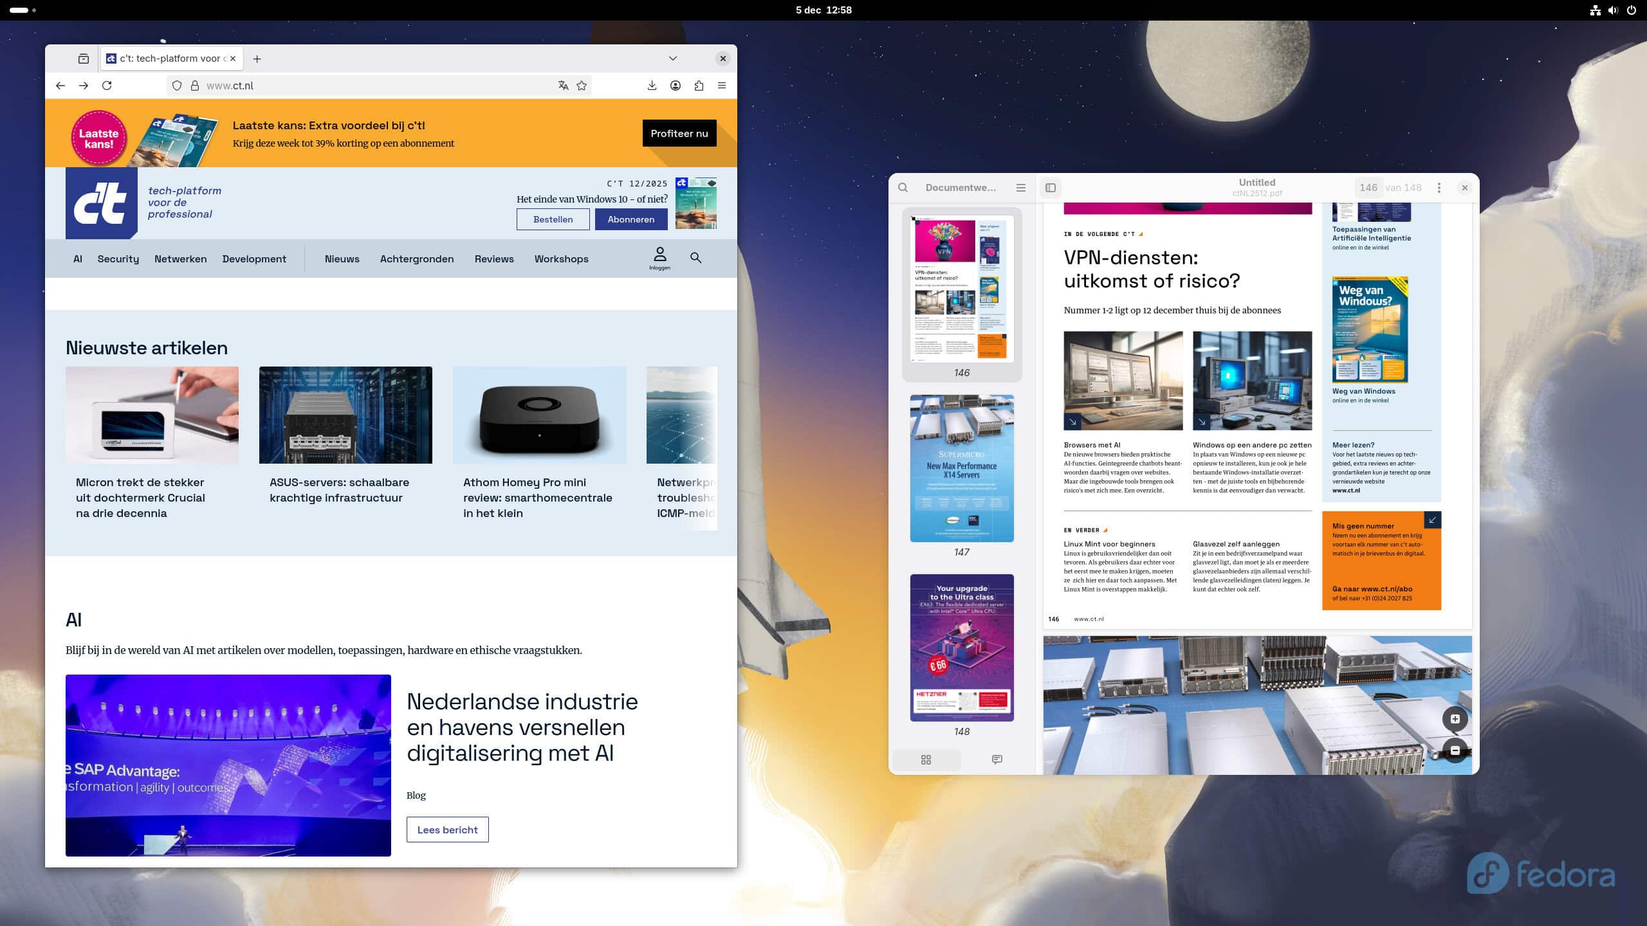Image resolution: width=1647 pixels, height=926 pixels.
Task: Open Lees bericht under the SAP blog
Action: (x=447, y=830)
